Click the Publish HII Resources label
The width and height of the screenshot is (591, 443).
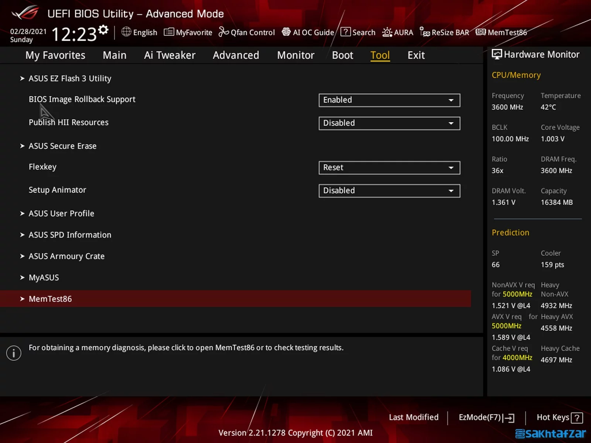click(69, 123)
